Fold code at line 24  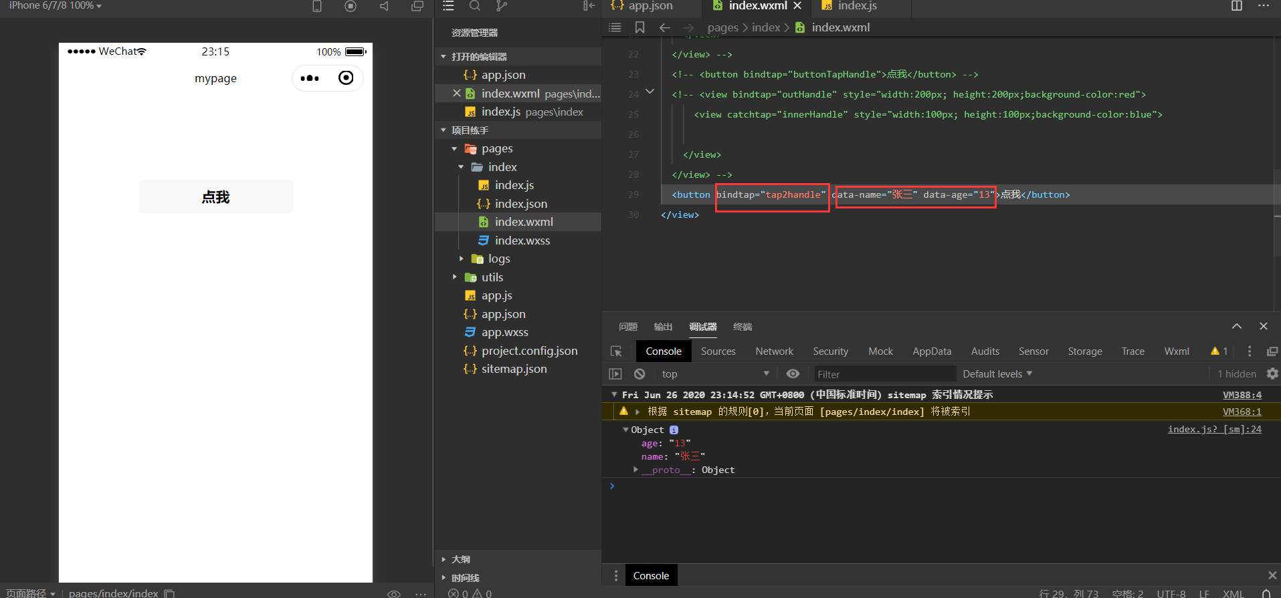pos(650,92)
